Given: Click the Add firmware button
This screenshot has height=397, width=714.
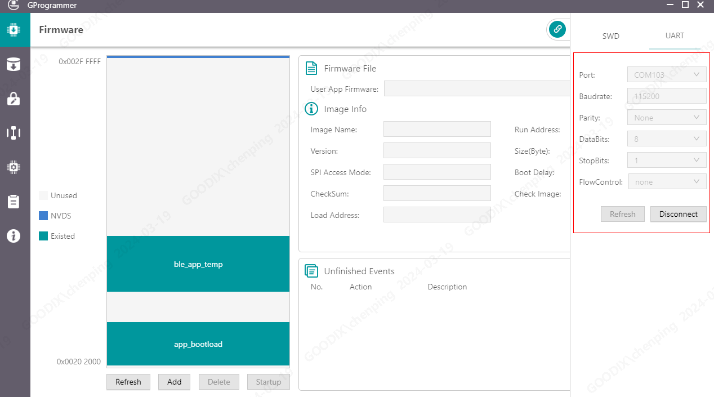Looking at the screenshot, I should pyautogui.click(x=174, y=382).
